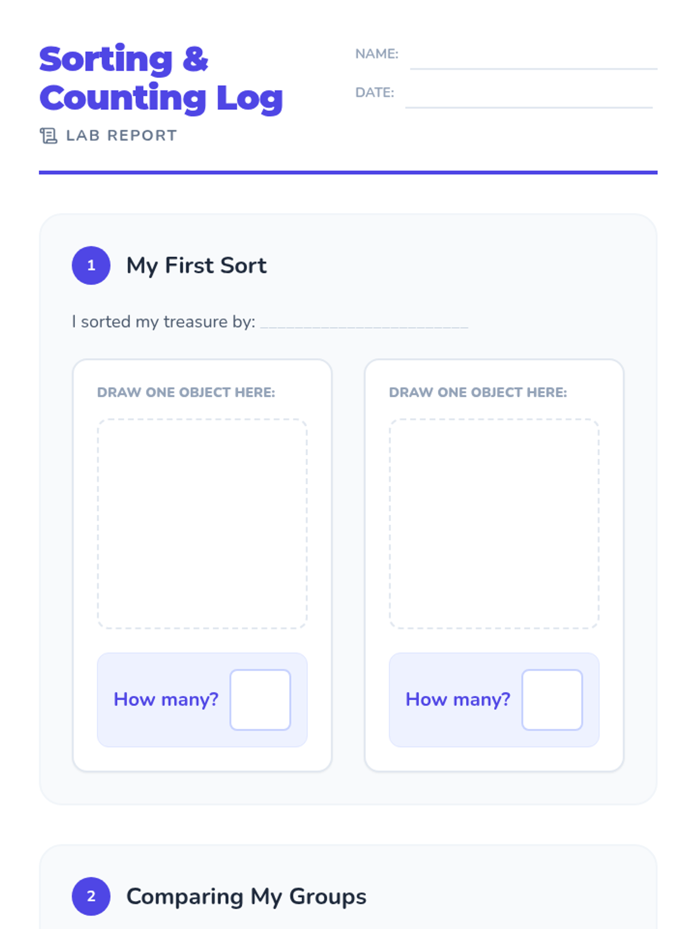Click the left 'How many?' answer box
Image resolution: width=696 pixels, height=929 pixels.
[x=260, y=699]
